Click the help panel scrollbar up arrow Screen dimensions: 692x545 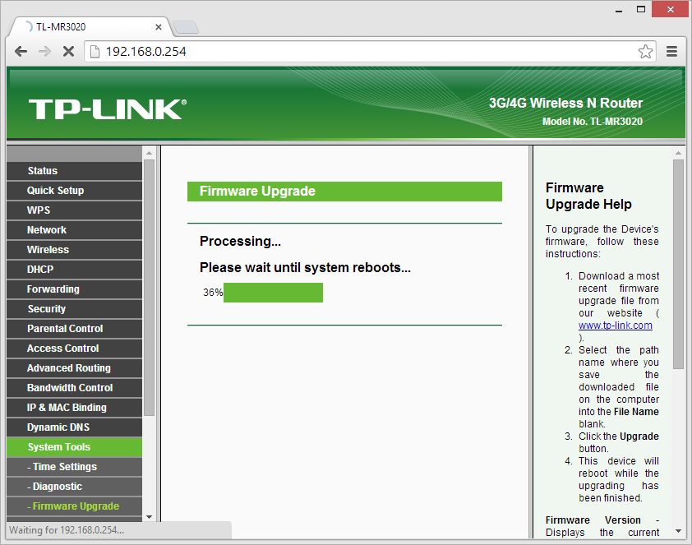point(678,153)
